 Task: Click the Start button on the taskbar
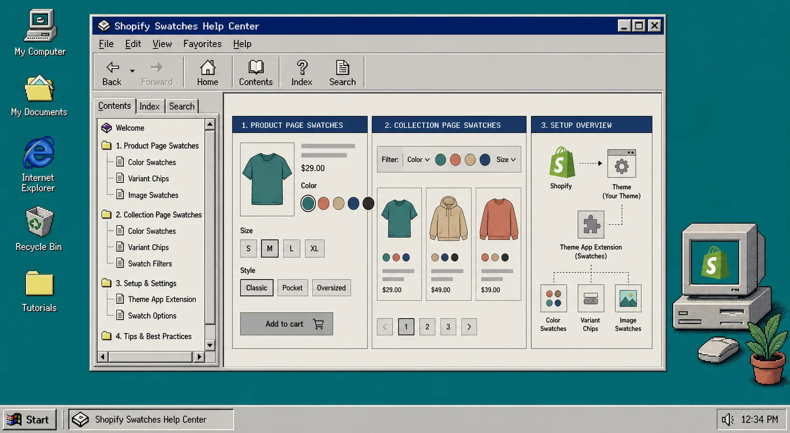pyautogui.click(x=29, y=419)
